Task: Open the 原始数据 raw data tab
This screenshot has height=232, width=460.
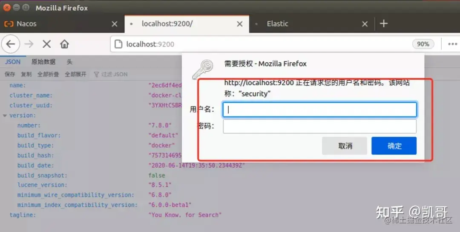Action: tap(43, 62)
